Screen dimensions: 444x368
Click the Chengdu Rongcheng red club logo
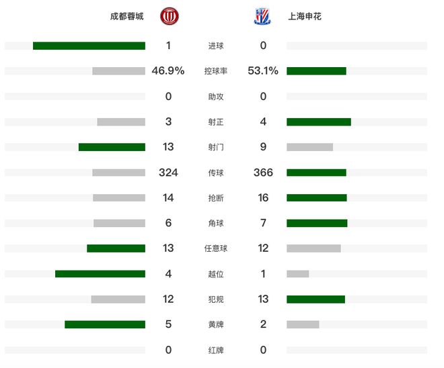click(x=170, y=16)
